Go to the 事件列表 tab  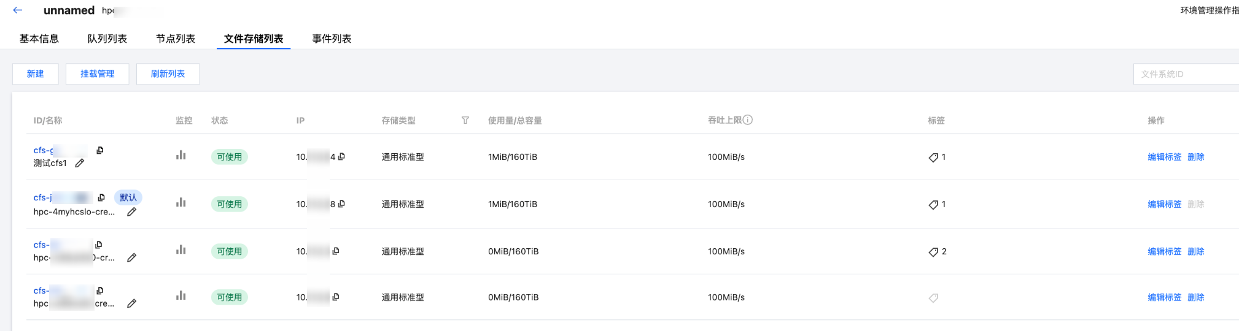(x=332, y=39)
